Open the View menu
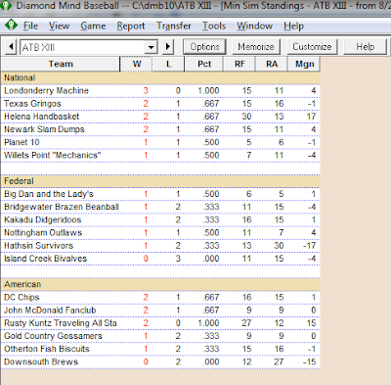391x385 pixels. coord(60,25)
